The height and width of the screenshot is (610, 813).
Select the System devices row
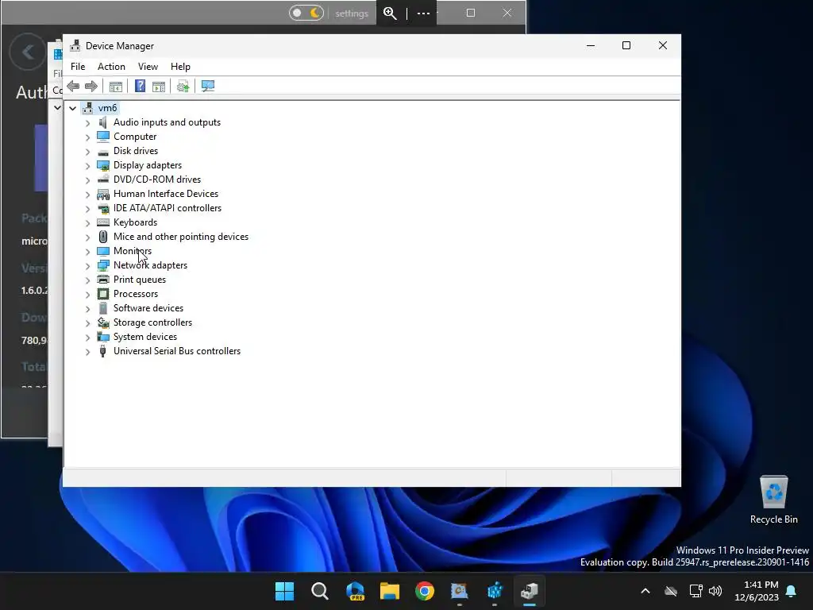[x=145, y=337]
